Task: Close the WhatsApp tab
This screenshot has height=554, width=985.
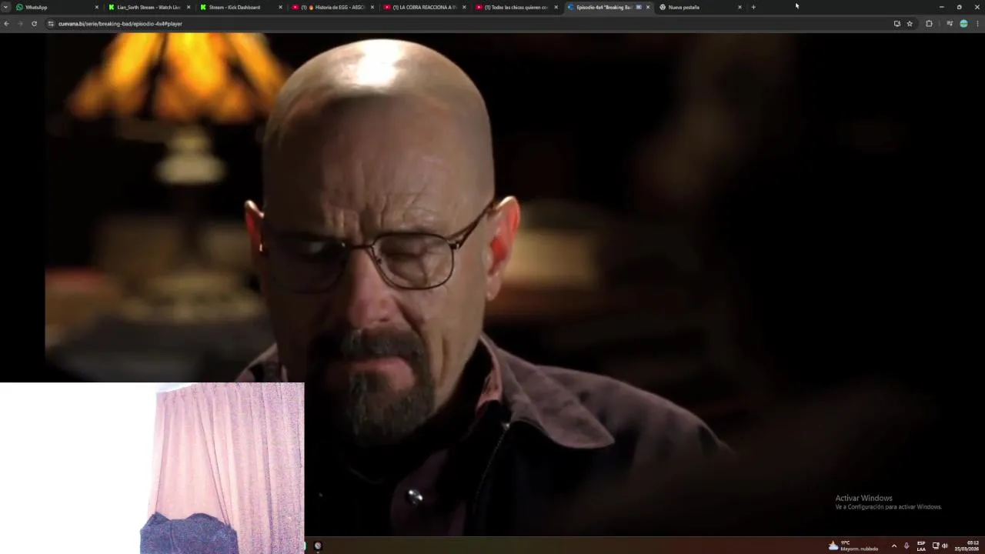Action: [97, 7]
